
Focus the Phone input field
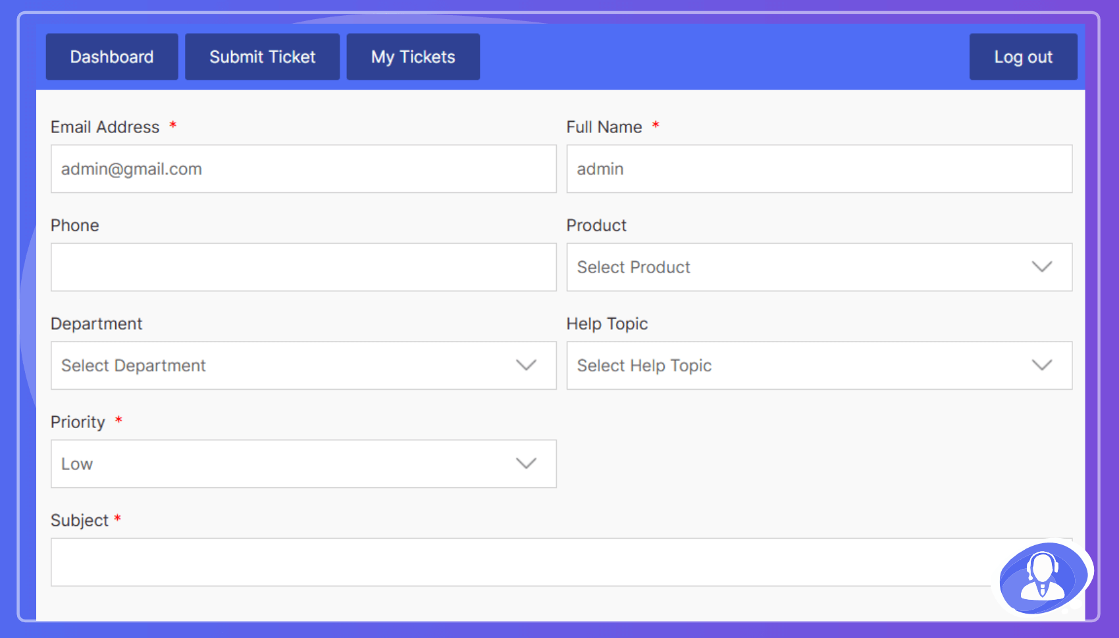303,267
